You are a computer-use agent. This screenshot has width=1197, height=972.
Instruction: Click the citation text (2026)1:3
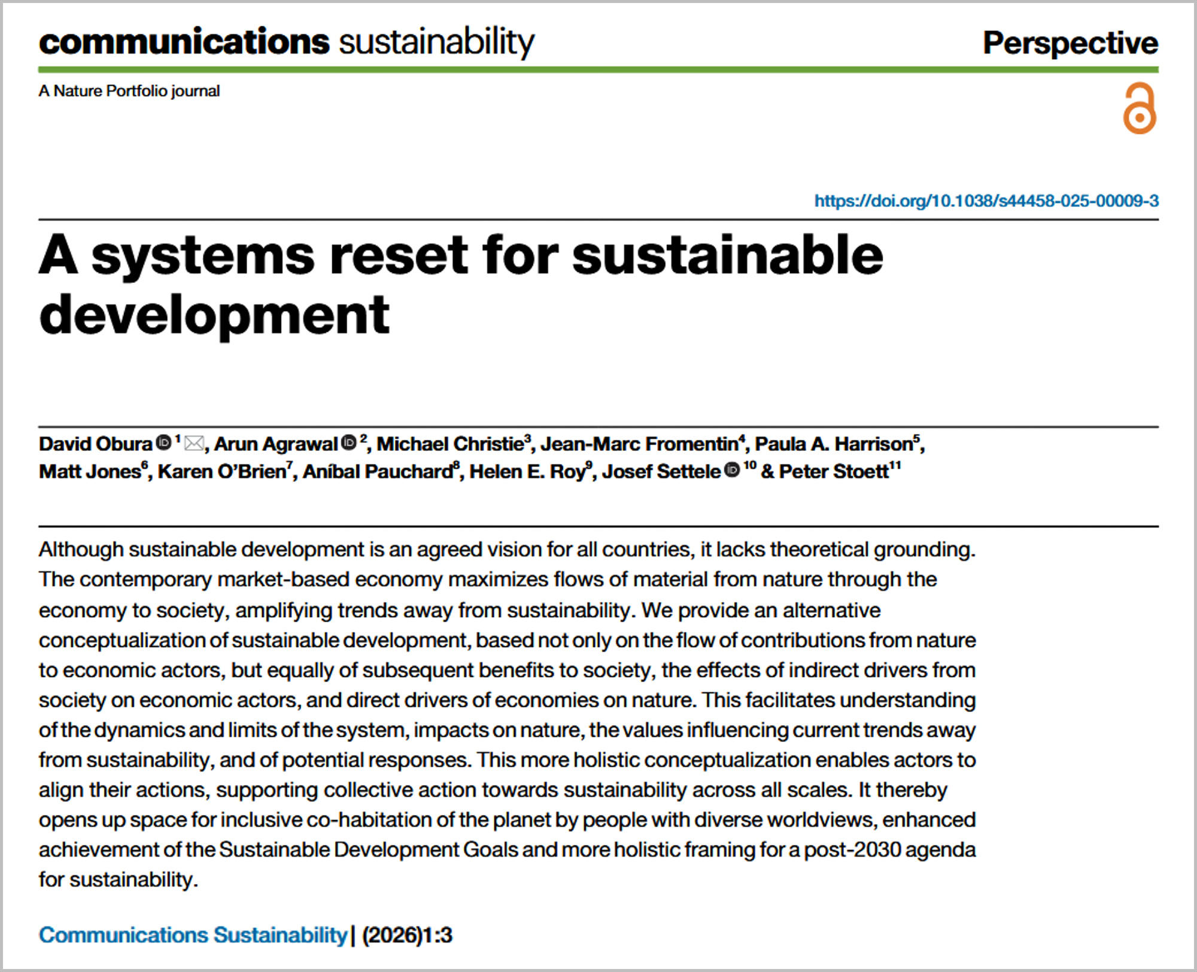pos(407,935)
